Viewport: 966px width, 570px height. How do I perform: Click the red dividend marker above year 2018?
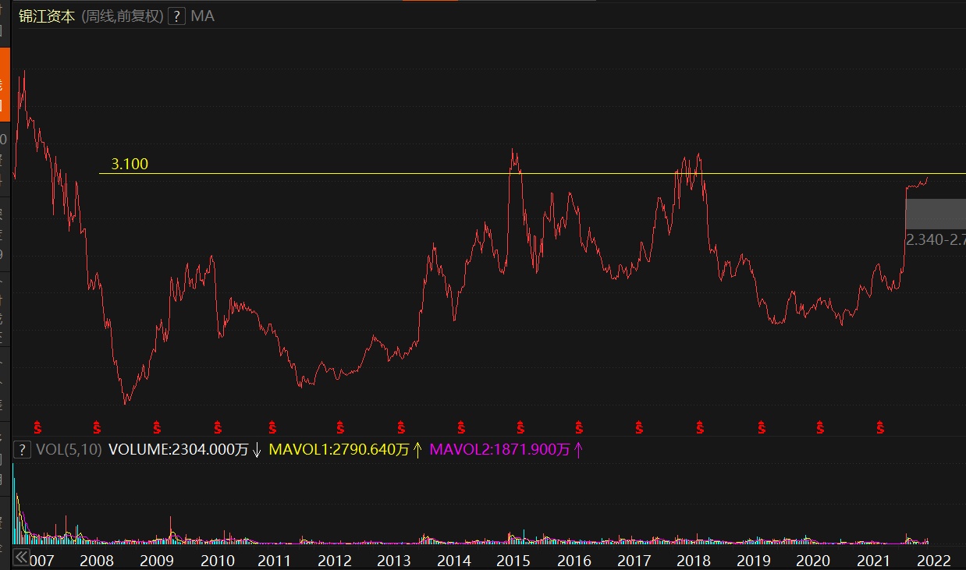click(701, 427)
